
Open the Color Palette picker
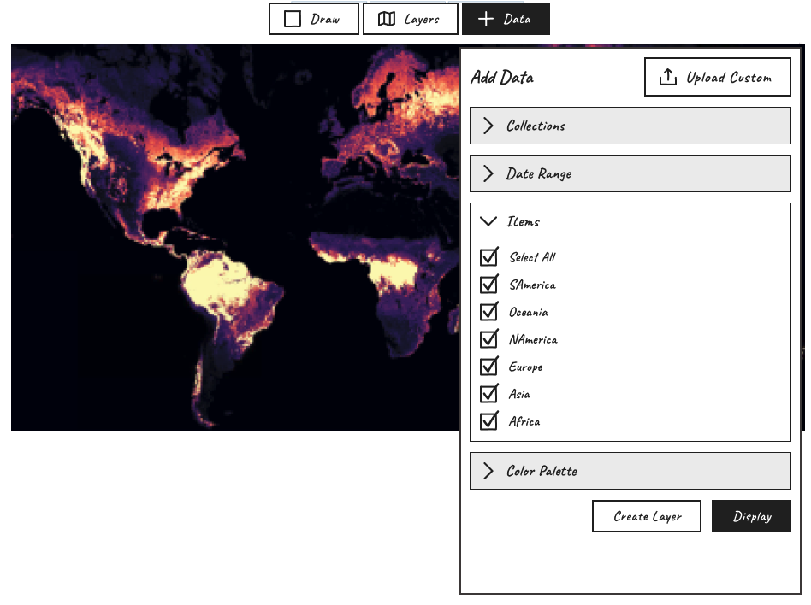click(630, 471)
